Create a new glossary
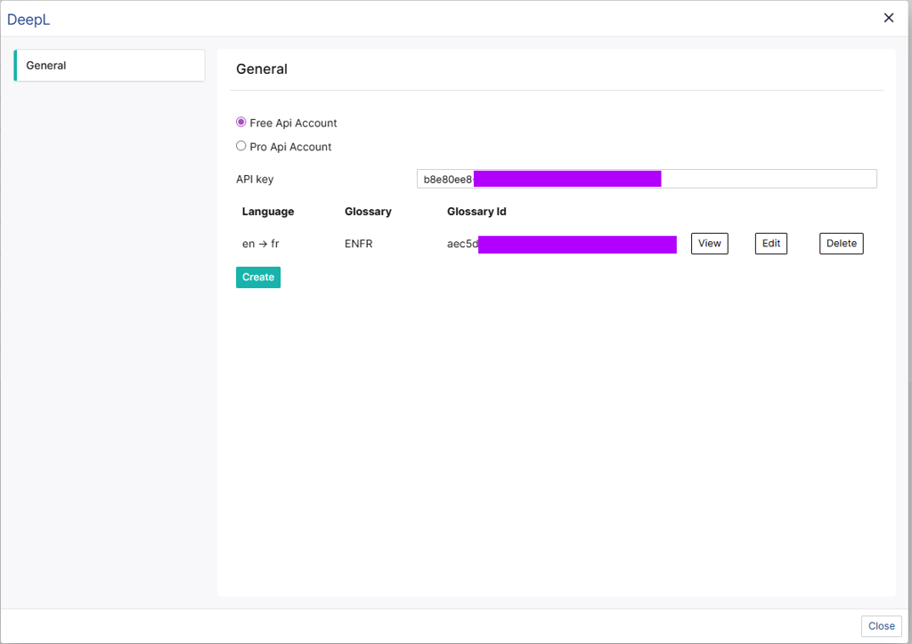Viewport: 912px width, 644px height. click(258, 277)
